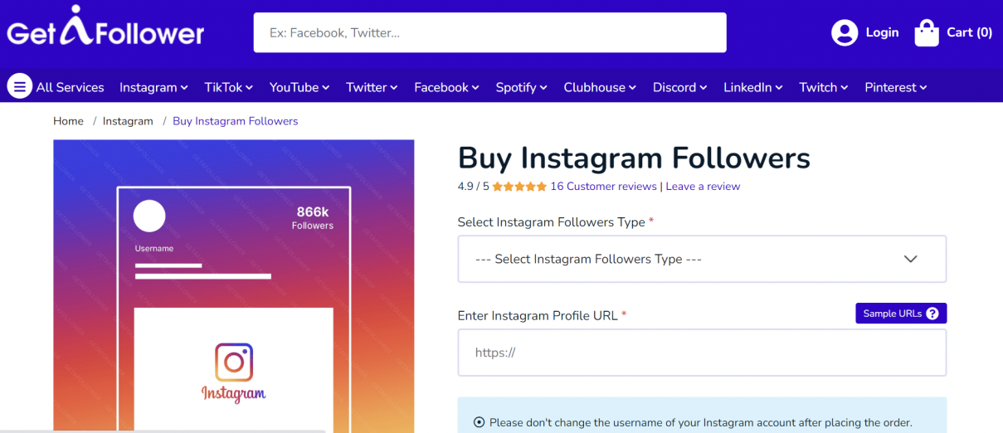Click Leave a review link
Screen dimensions: 1003x433
pyautogui.click(x=703, y=187)
